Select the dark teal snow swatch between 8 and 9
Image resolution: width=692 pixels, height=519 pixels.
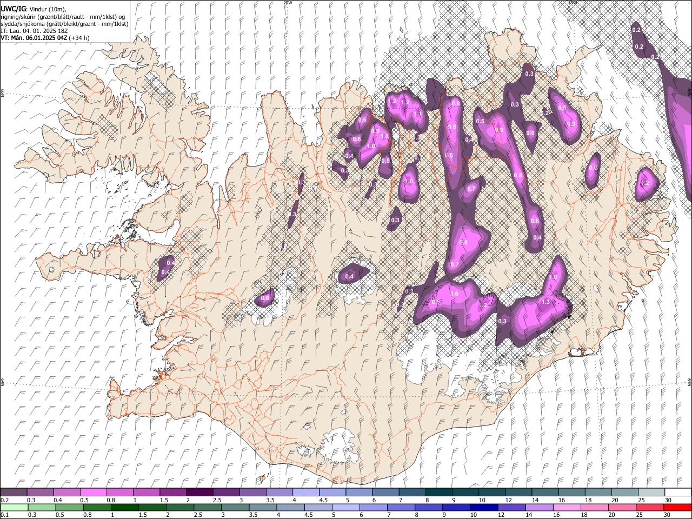[x=438, y=492]
